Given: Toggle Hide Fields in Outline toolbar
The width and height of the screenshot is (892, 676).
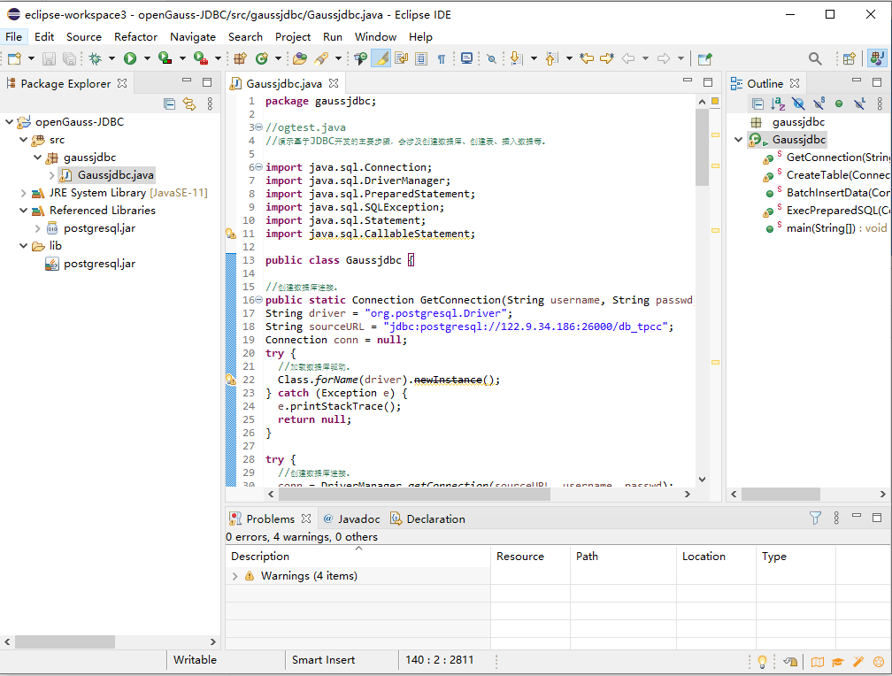Looking at the screenshot, I should click(797, 104).
